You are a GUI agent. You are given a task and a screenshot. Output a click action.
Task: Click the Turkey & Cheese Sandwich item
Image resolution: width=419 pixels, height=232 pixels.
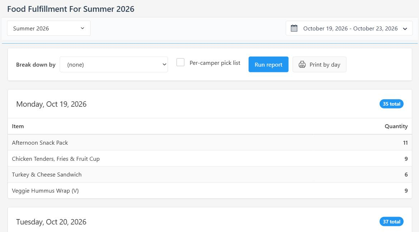point(47,174)
